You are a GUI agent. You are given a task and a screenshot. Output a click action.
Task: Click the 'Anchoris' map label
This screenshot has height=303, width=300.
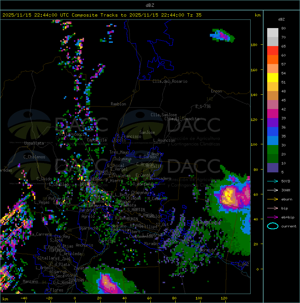pos(84,245)
